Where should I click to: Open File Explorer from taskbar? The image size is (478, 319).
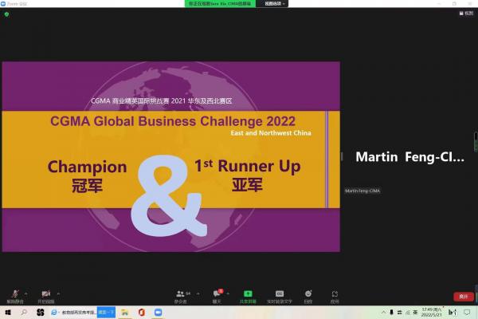(x=125, y=313)
